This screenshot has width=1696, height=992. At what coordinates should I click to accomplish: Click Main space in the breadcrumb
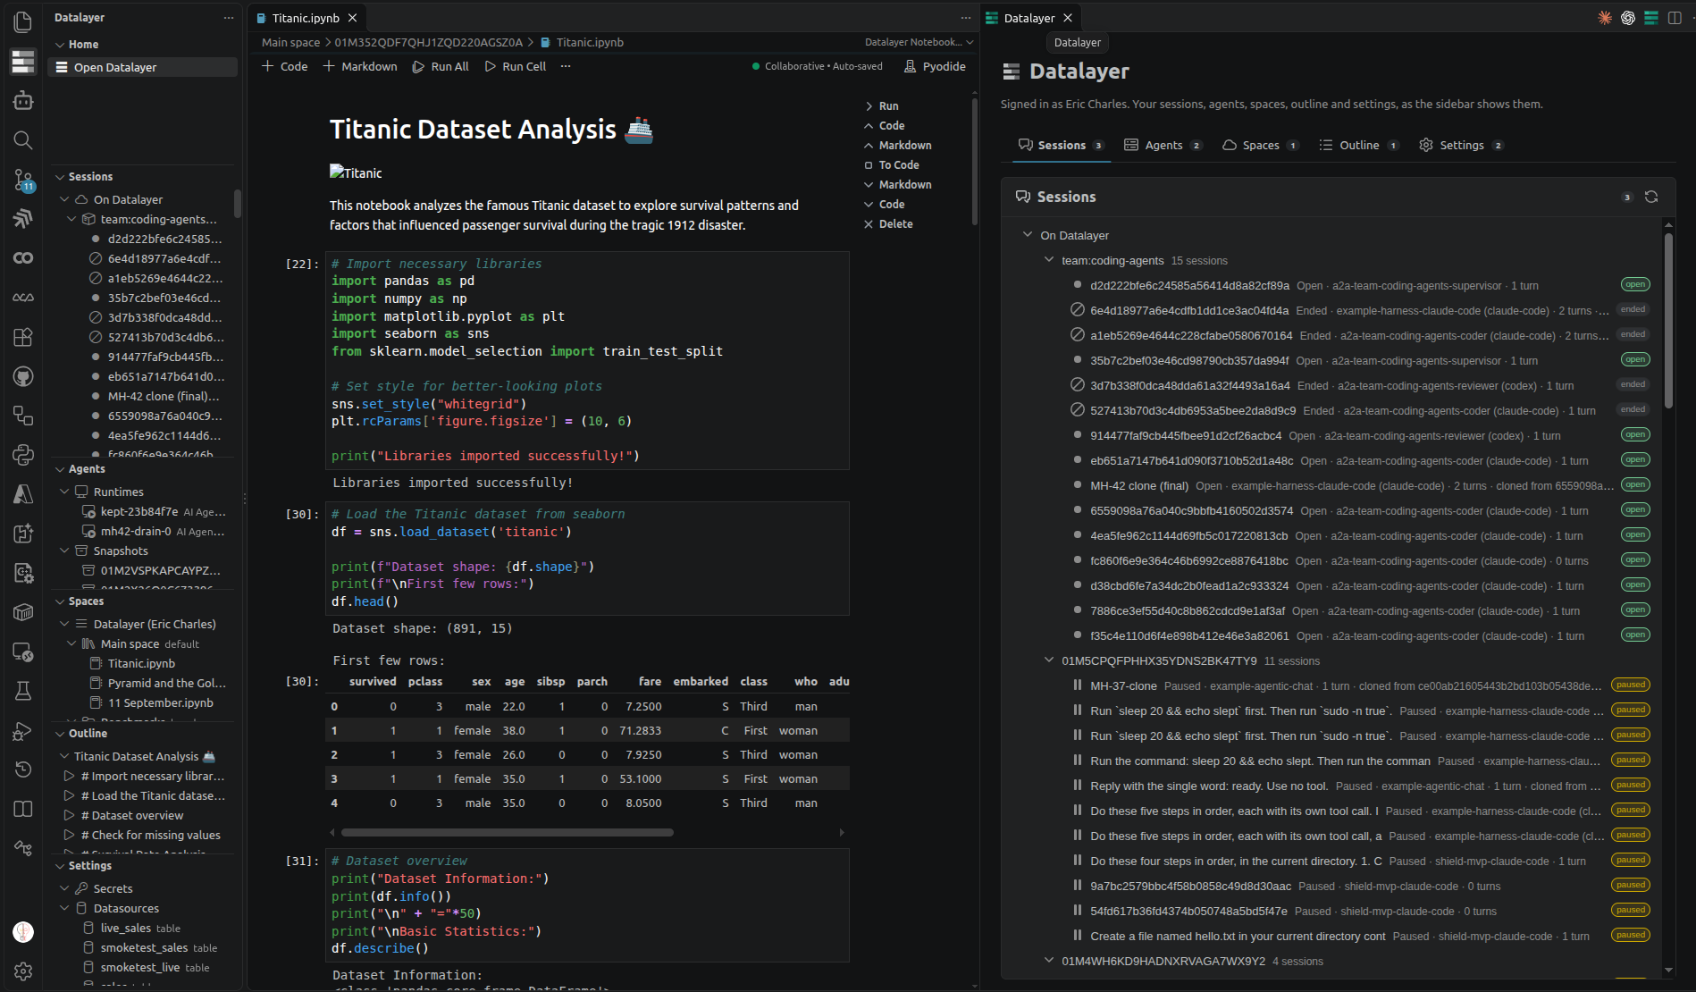point(290,42)
